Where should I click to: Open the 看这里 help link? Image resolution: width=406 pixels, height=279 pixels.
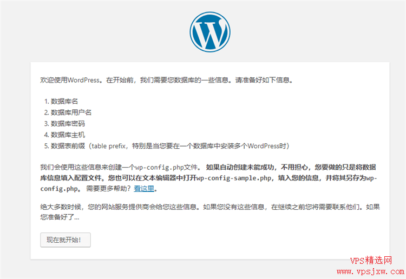(x=144, y=189)
